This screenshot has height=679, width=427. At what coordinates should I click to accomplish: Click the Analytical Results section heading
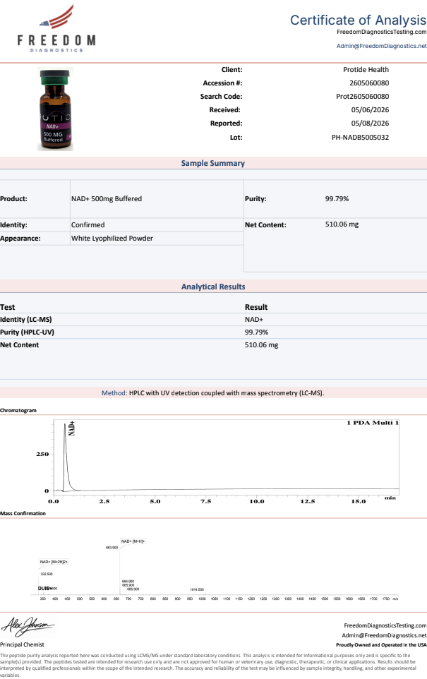[213, 287]
